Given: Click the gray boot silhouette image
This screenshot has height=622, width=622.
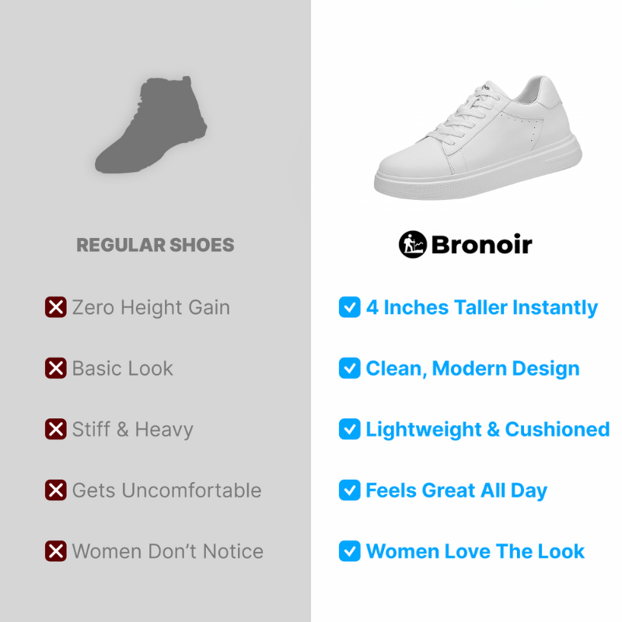Looking at the screenshot, I should pyautogui.click(x=151, y=124).
